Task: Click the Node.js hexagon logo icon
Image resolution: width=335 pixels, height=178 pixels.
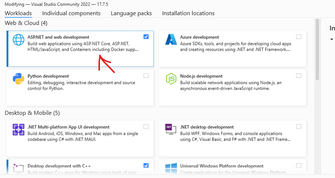Action: [171, 79]
